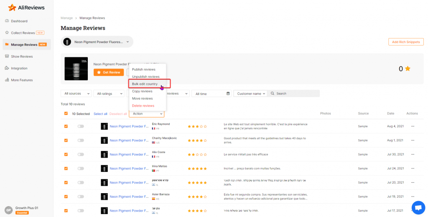428x217 pixels.
Task: Open Neon Pigment Powder link in Éric Raymond row
Action: pyautogui.click(x=129, y=126)
